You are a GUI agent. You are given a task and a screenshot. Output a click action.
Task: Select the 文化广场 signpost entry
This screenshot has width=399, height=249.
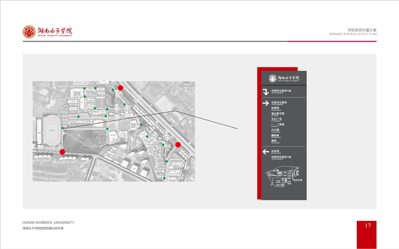(276, 119)
